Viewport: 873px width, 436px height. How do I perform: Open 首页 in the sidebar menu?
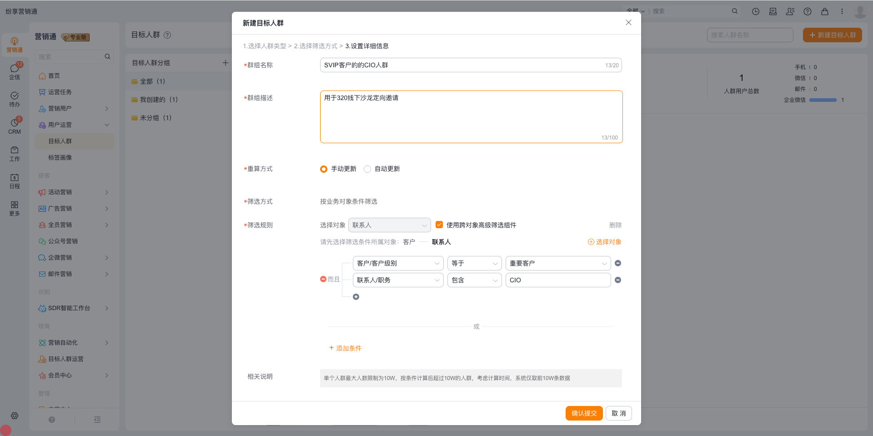coord(54,76)
